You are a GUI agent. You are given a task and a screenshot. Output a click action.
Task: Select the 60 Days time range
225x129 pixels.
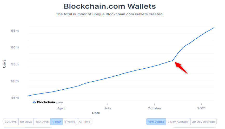click(x=26, y=122)
